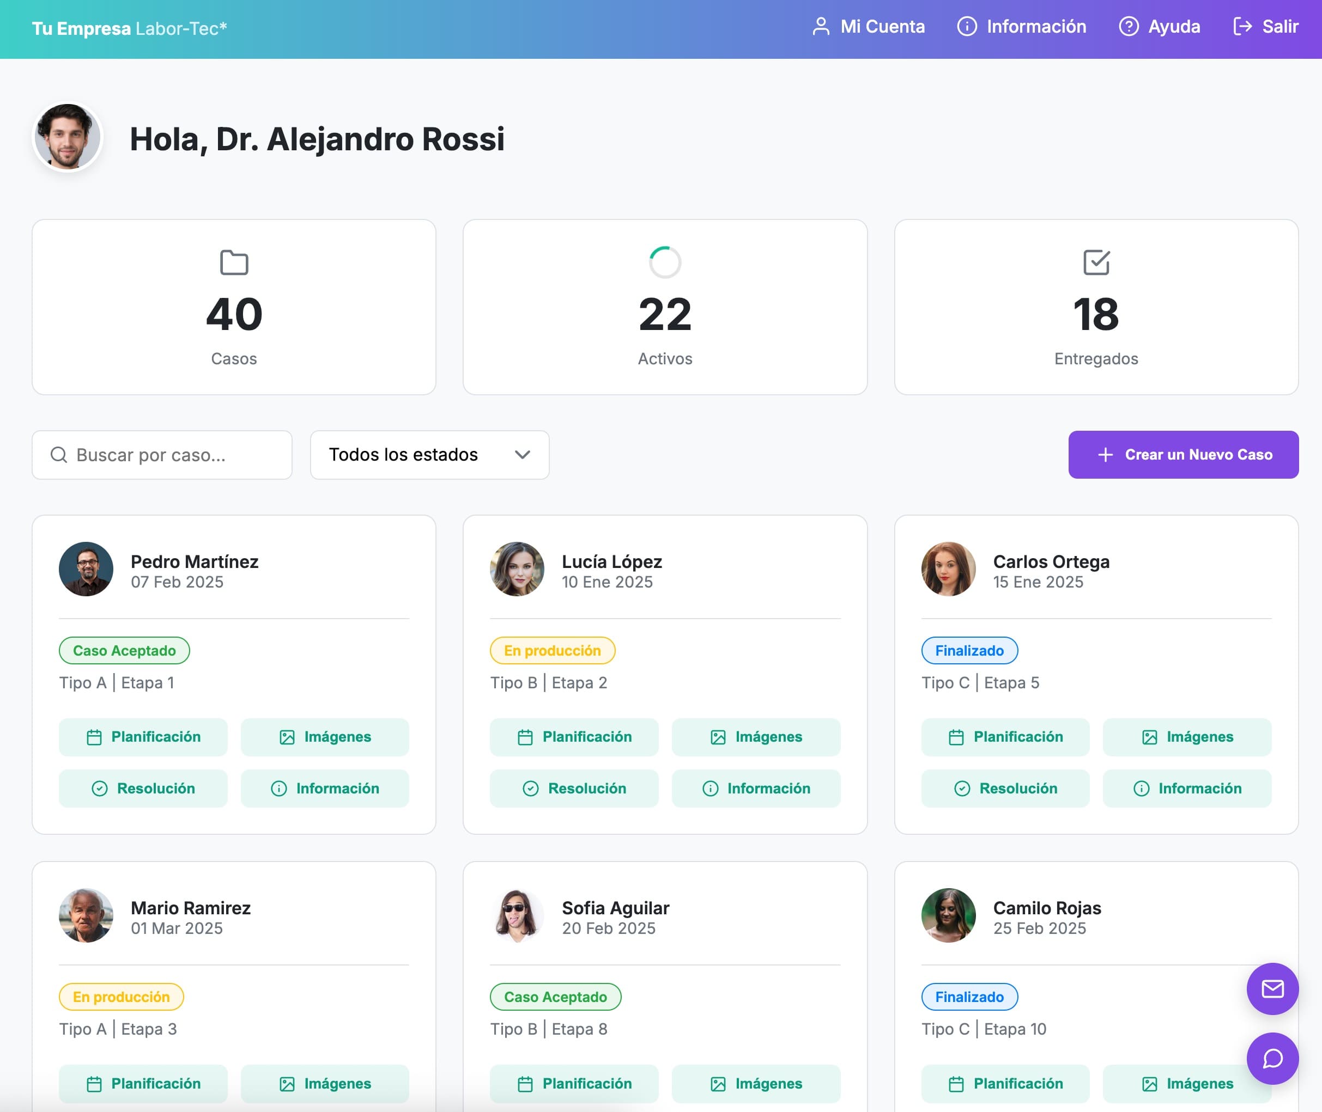Open the Todos los estados dropdown
Viewport: 1322px width, 1112px height.
(429, 455)
